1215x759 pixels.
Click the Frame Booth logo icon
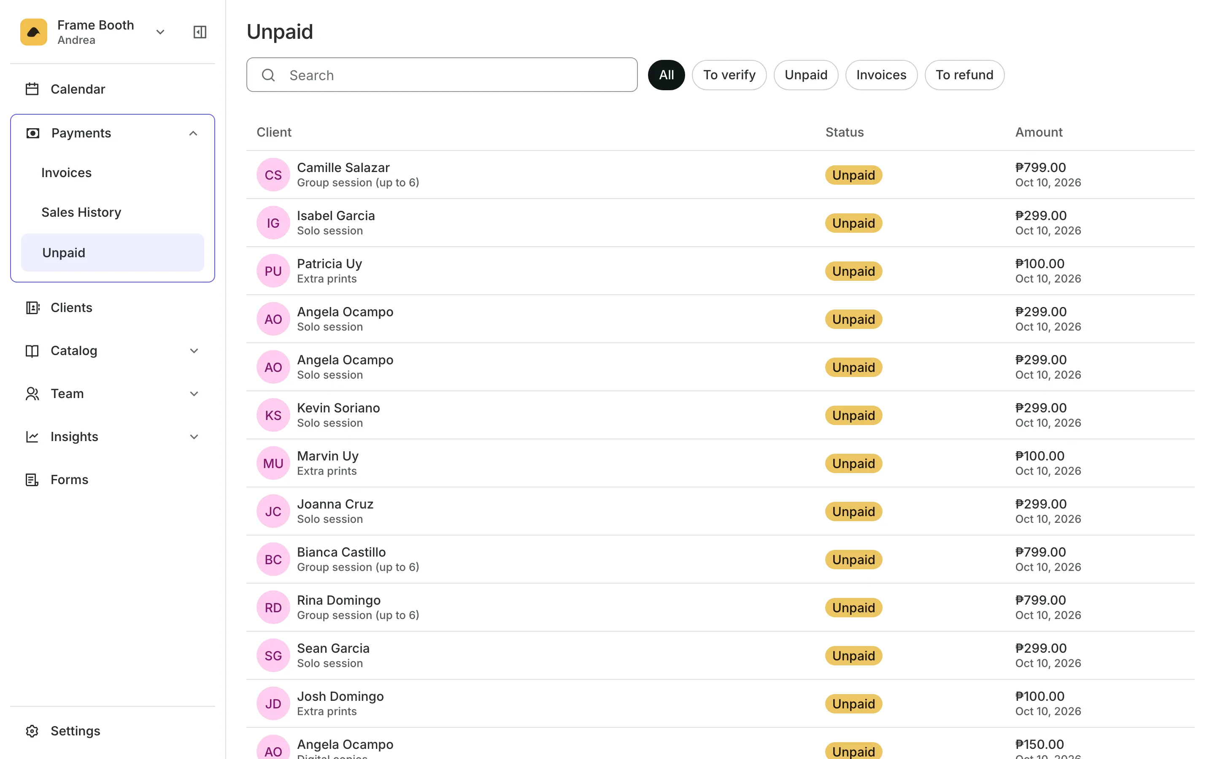(34, 32)
